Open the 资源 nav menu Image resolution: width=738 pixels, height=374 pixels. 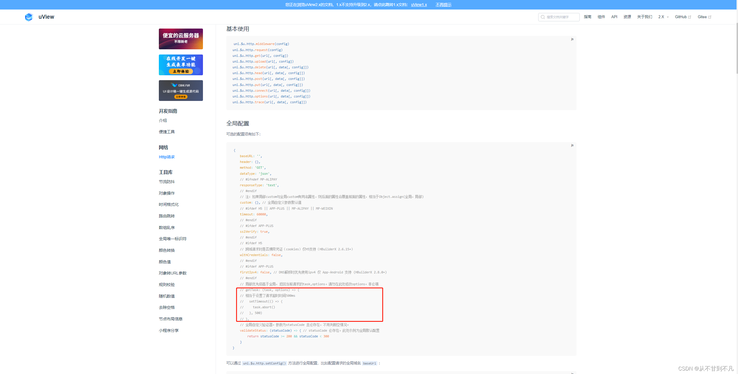(627, 17)
